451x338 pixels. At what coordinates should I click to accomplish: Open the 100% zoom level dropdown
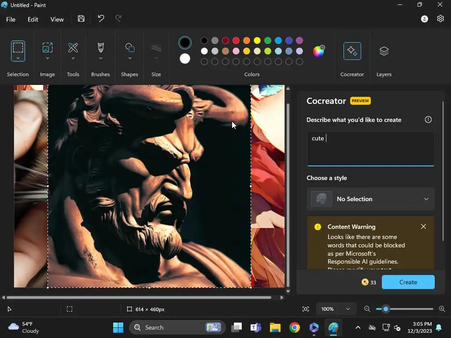pyautogui.click(x=335, y=309)
